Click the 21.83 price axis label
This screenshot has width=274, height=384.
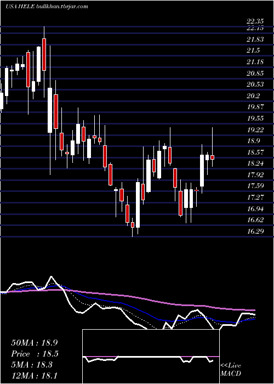pos(255,39)
